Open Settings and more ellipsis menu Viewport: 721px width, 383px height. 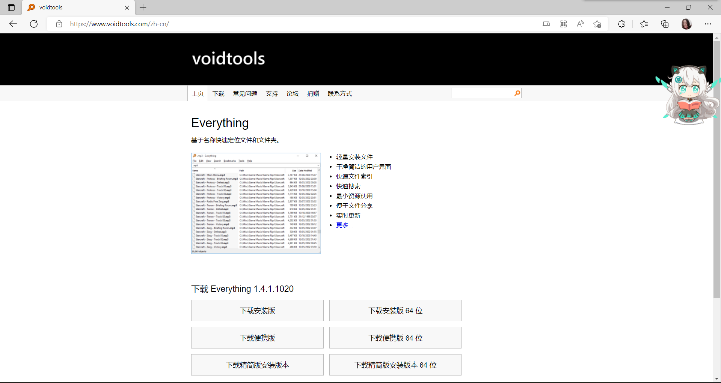point(708,24)
